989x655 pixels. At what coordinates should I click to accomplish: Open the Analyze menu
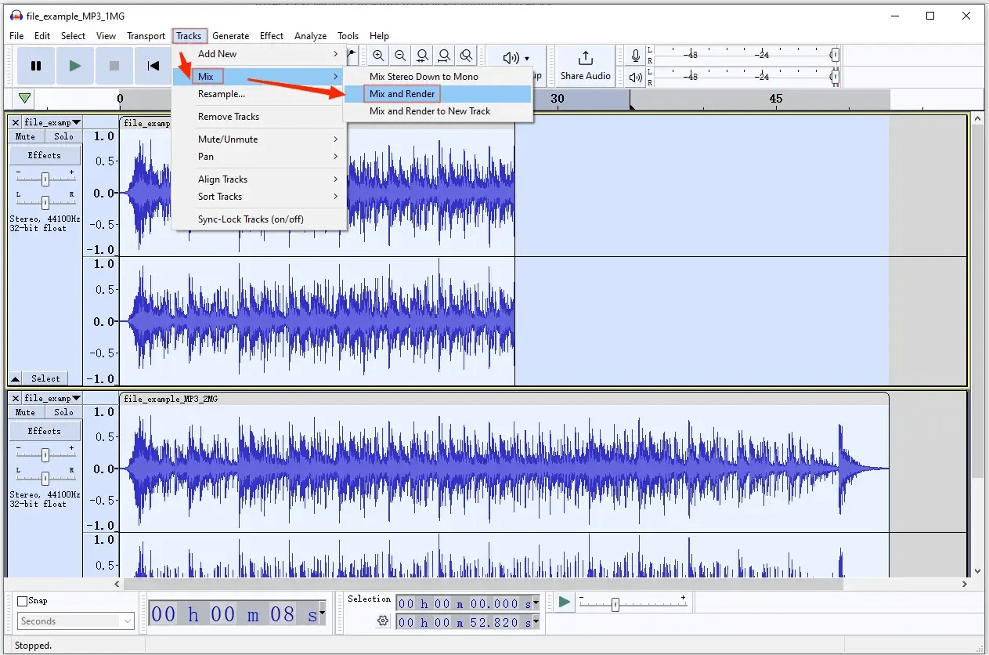(x=310, y=36)
